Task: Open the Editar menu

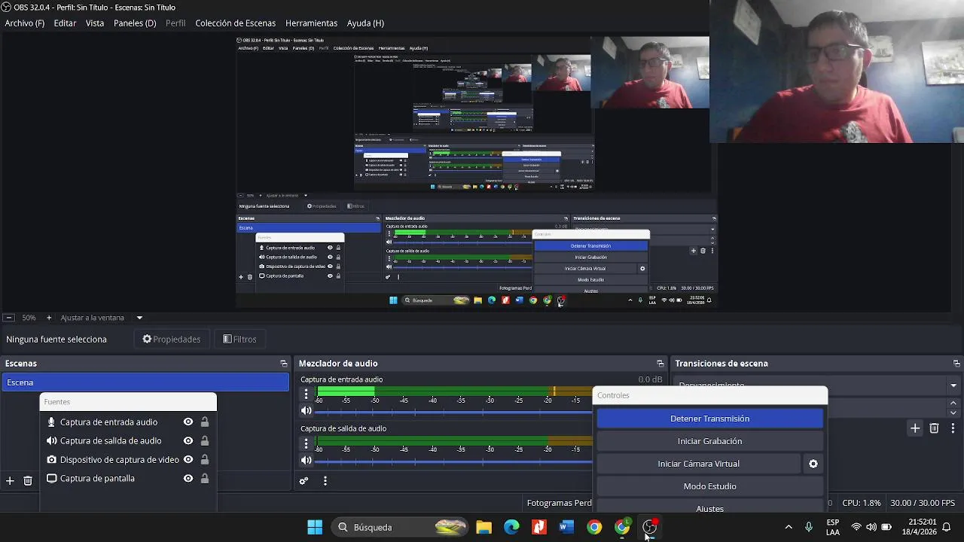Action: click(65, 23)
